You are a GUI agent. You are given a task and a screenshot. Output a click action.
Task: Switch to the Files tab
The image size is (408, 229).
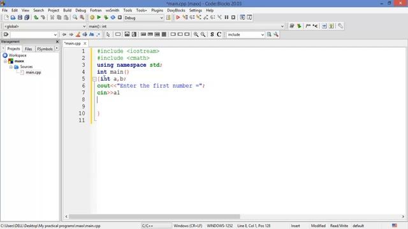[x=28, y=49]
